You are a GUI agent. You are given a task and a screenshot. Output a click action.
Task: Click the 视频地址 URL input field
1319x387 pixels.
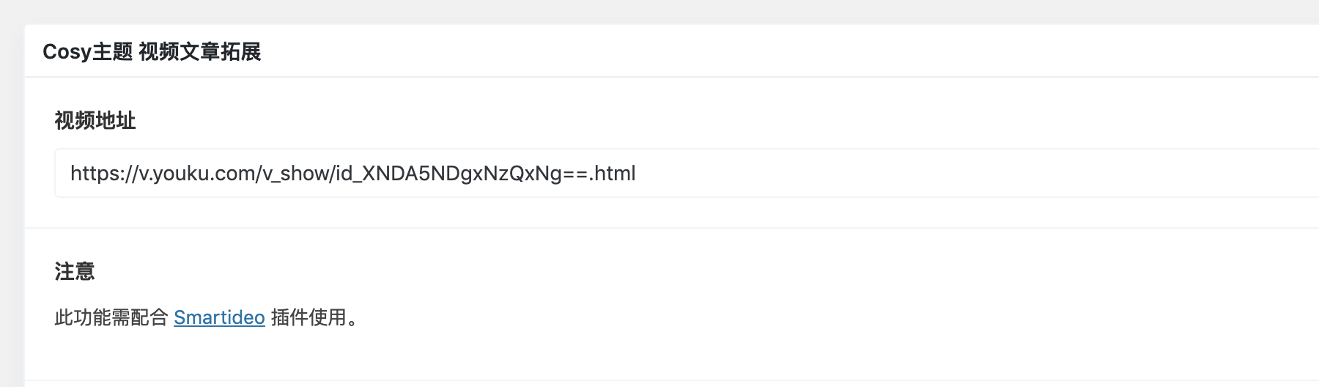click(x=687, y=173)
